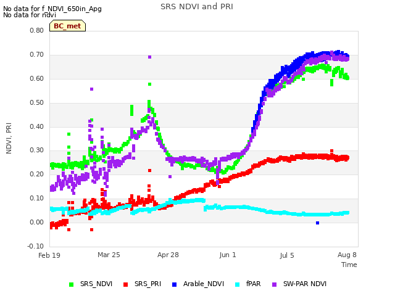Click the 'No data for f_NDVI_650in_Apg' message
Viewport: 395px width, 296px height.
click(x=52, y=9)
